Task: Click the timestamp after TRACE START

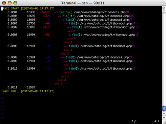Action: (38, 8)
